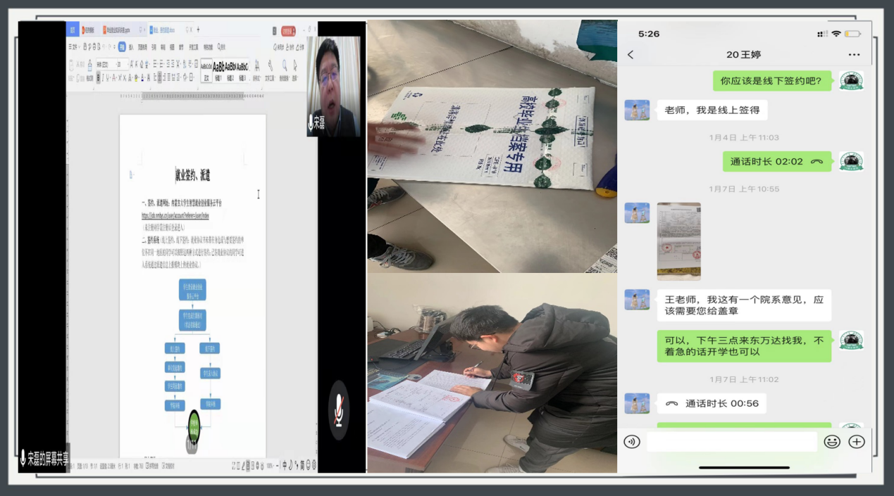Viewport: 894px width, 496px height.
Task: Tap the voice input icon in chat
Action: (x=632, y=442)
